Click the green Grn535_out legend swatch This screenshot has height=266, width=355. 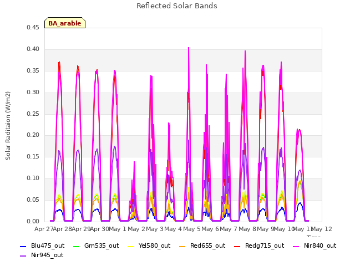[77, 246]
